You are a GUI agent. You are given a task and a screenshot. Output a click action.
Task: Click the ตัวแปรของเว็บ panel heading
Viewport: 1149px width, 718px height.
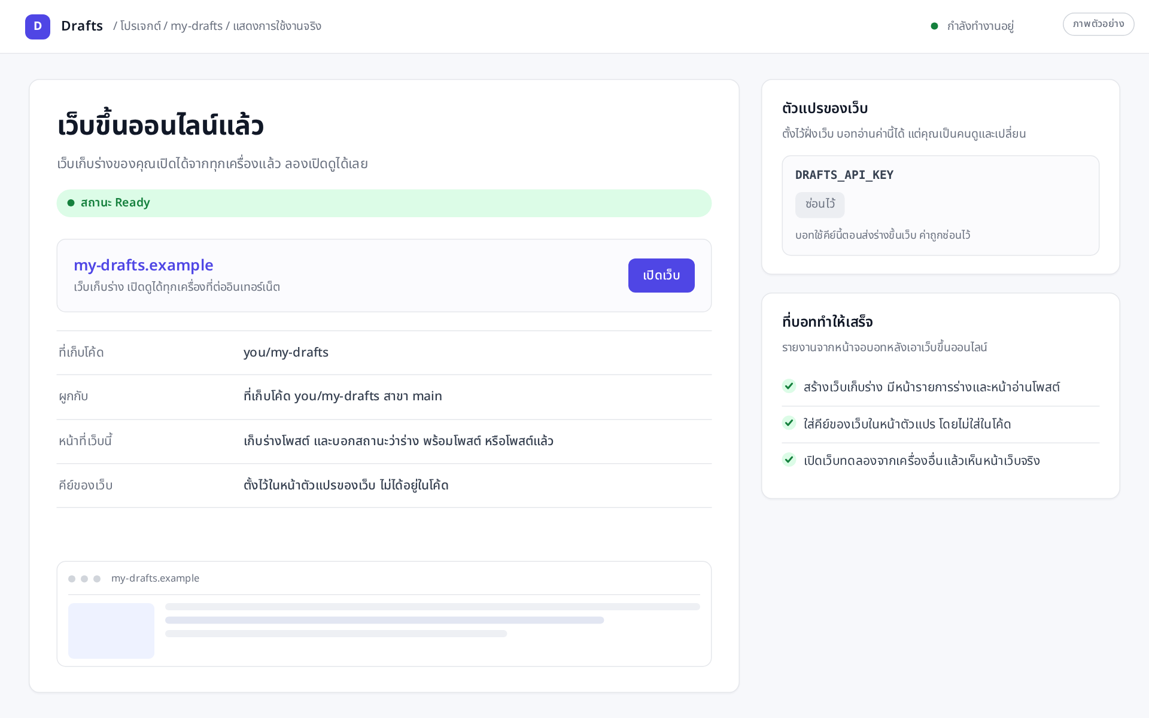(x=825, y=108)
